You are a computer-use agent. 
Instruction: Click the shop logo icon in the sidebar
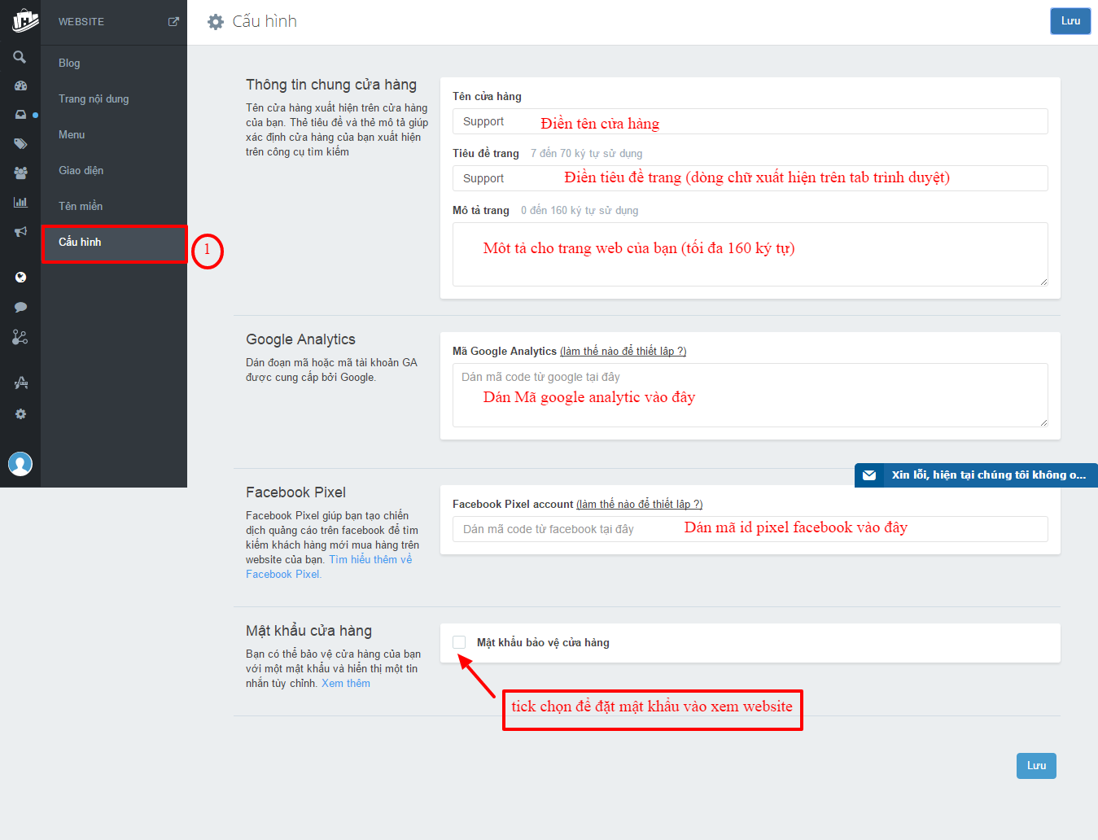pyautogui.click(x=24, y=20)
